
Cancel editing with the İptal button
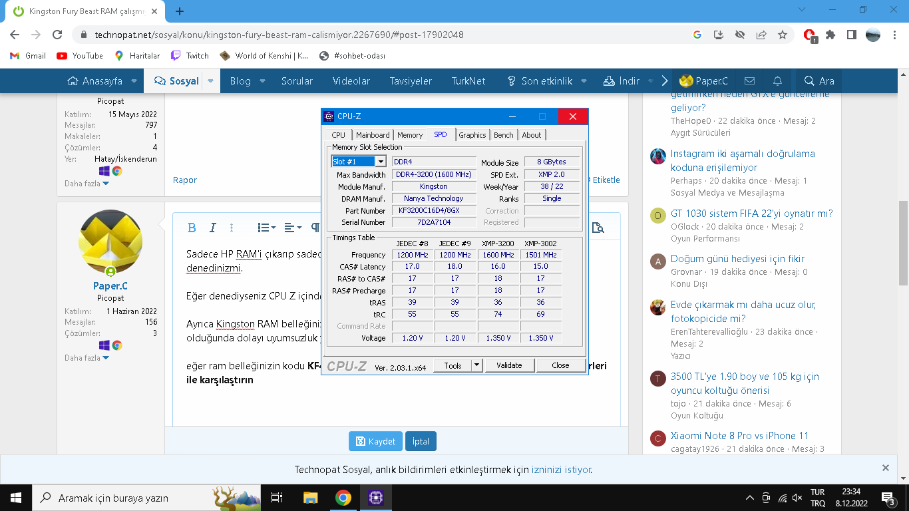(421, 441)
